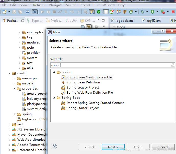
Task: Close the Package Explorer tab
Action: pos(22,20)
